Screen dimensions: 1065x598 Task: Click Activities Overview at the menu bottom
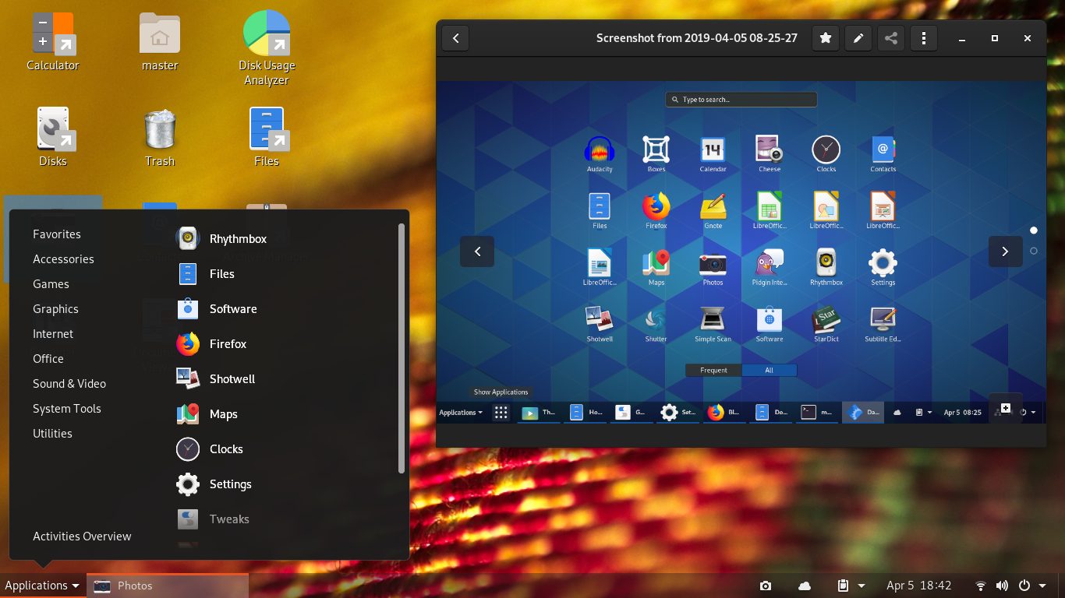tap(82, 536)
